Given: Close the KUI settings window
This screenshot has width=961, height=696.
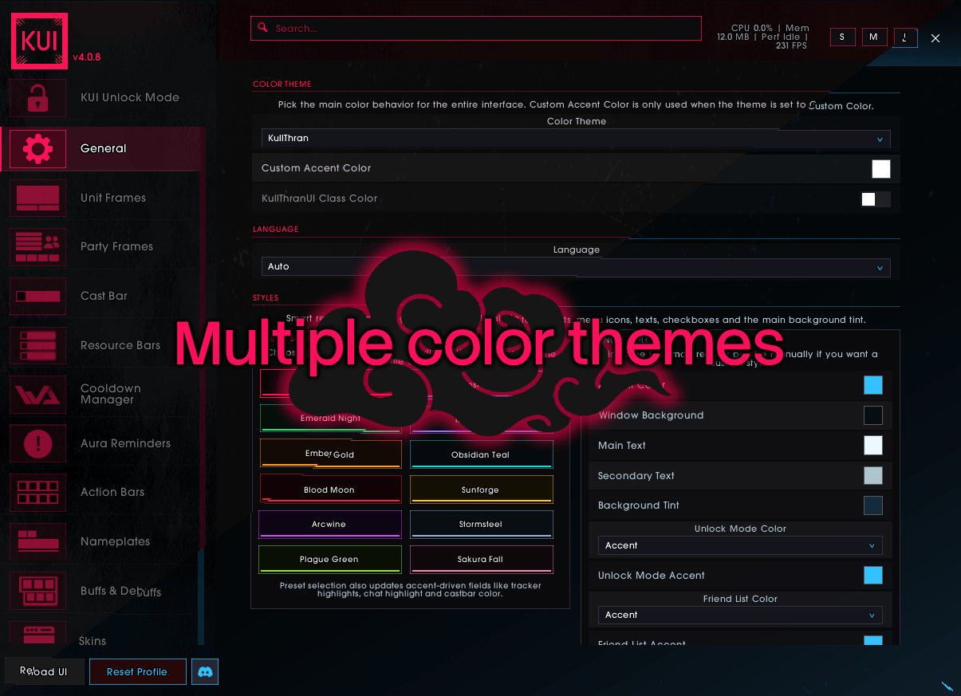Looking at the screenshot, I should coord(935,38).
